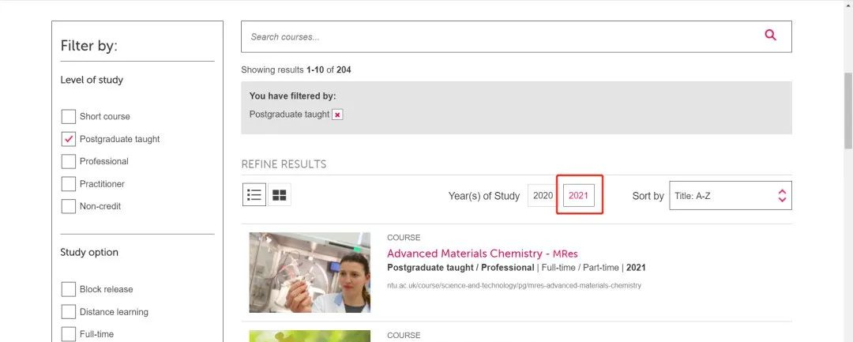Screen dimensions: 853x342
Task: Open the Sort by Title: A-Z dropdown
Action: [730, 196]
